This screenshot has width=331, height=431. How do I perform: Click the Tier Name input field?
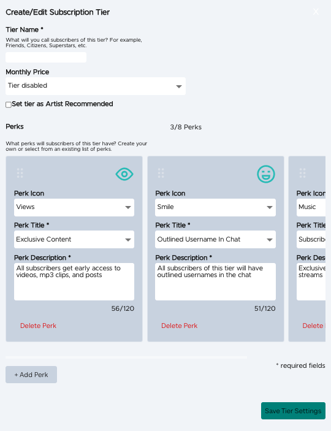pyautogui.click(x=46, y=58)
